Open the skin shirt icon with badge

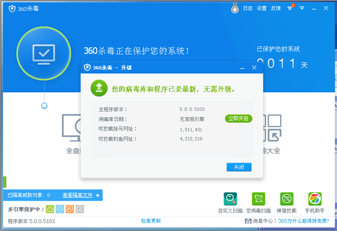[x=290, y=7]
